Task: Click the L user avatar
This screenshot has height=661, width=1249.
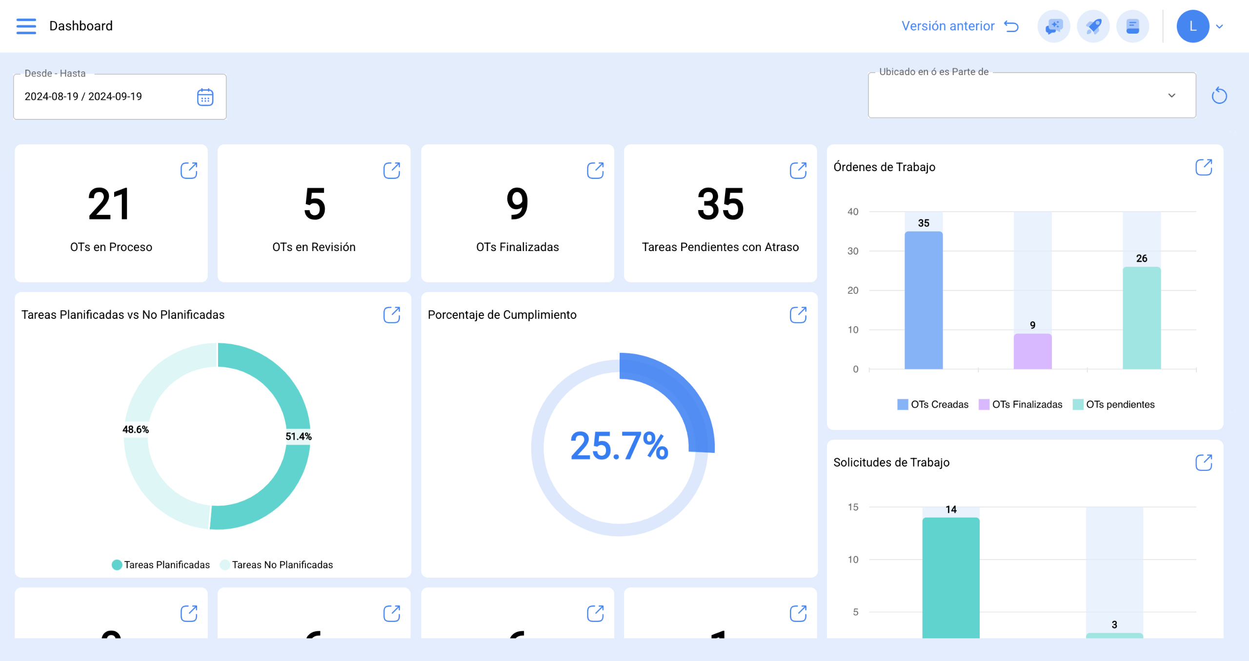Action: click(x=1192, y=26)
